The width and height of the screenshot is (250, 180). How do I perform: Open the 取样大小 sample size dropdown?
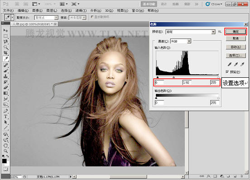tap(56, 18)
